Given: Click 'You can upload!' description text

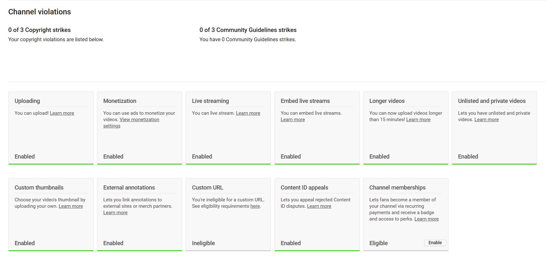Looking at the screenshot, I should [x=32, y=113].
